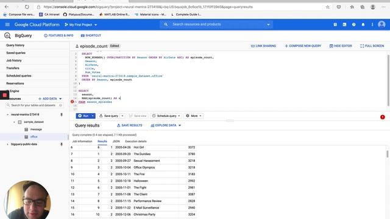Screen dimensions: 390x219
Task: Click the results table vertical scrollbar
Action: pos(388,154)
